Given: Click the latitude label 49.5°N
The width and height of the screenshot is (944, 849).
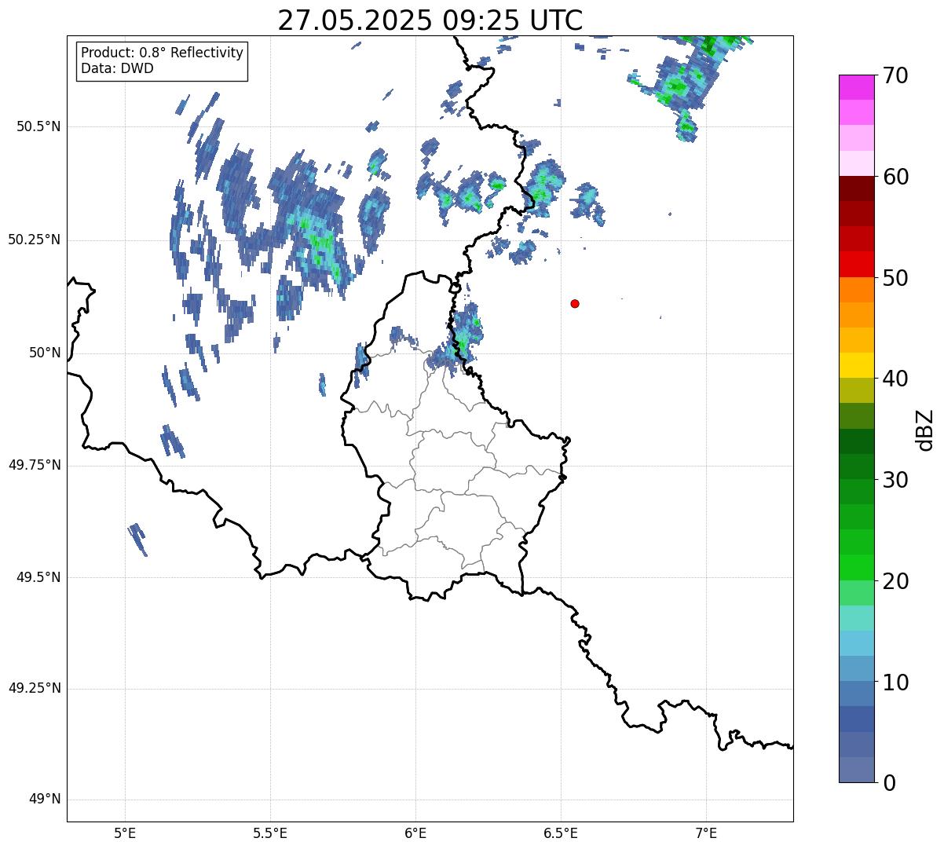Looking at the screenshot, I should click(38, 577).
